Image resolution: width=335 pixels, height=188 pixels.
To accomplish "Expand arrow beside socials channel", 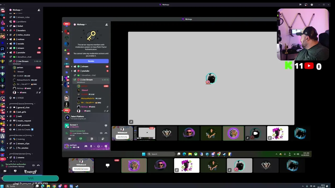I will pyautogui.click(x=7, y=44).
